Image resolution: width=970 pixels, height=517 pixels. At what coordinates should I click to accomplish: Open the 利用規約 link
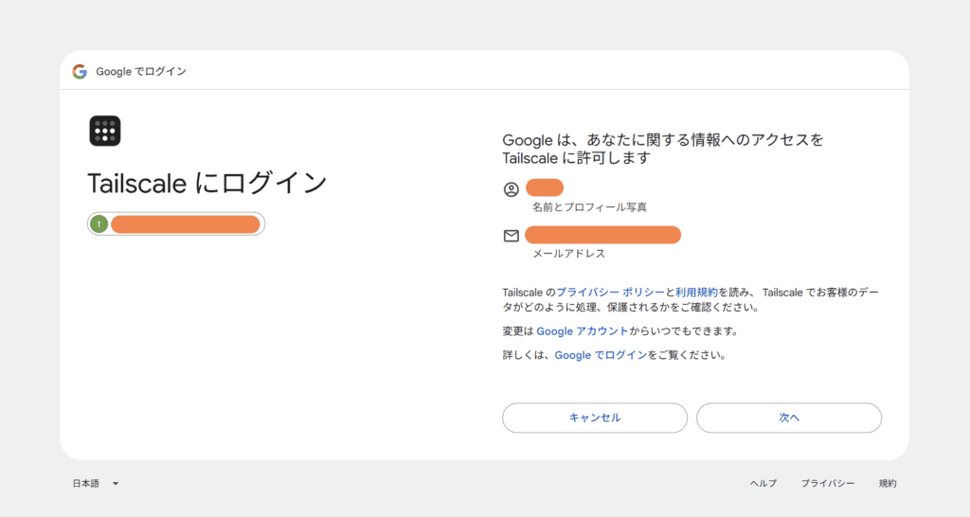pos(696,293)
